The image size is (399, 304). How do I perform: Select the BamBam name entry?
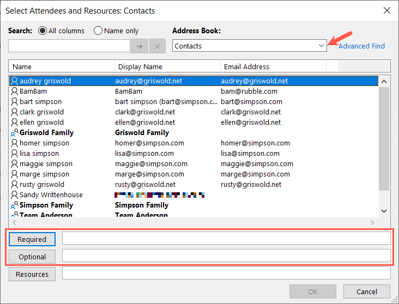click(33, 92)
